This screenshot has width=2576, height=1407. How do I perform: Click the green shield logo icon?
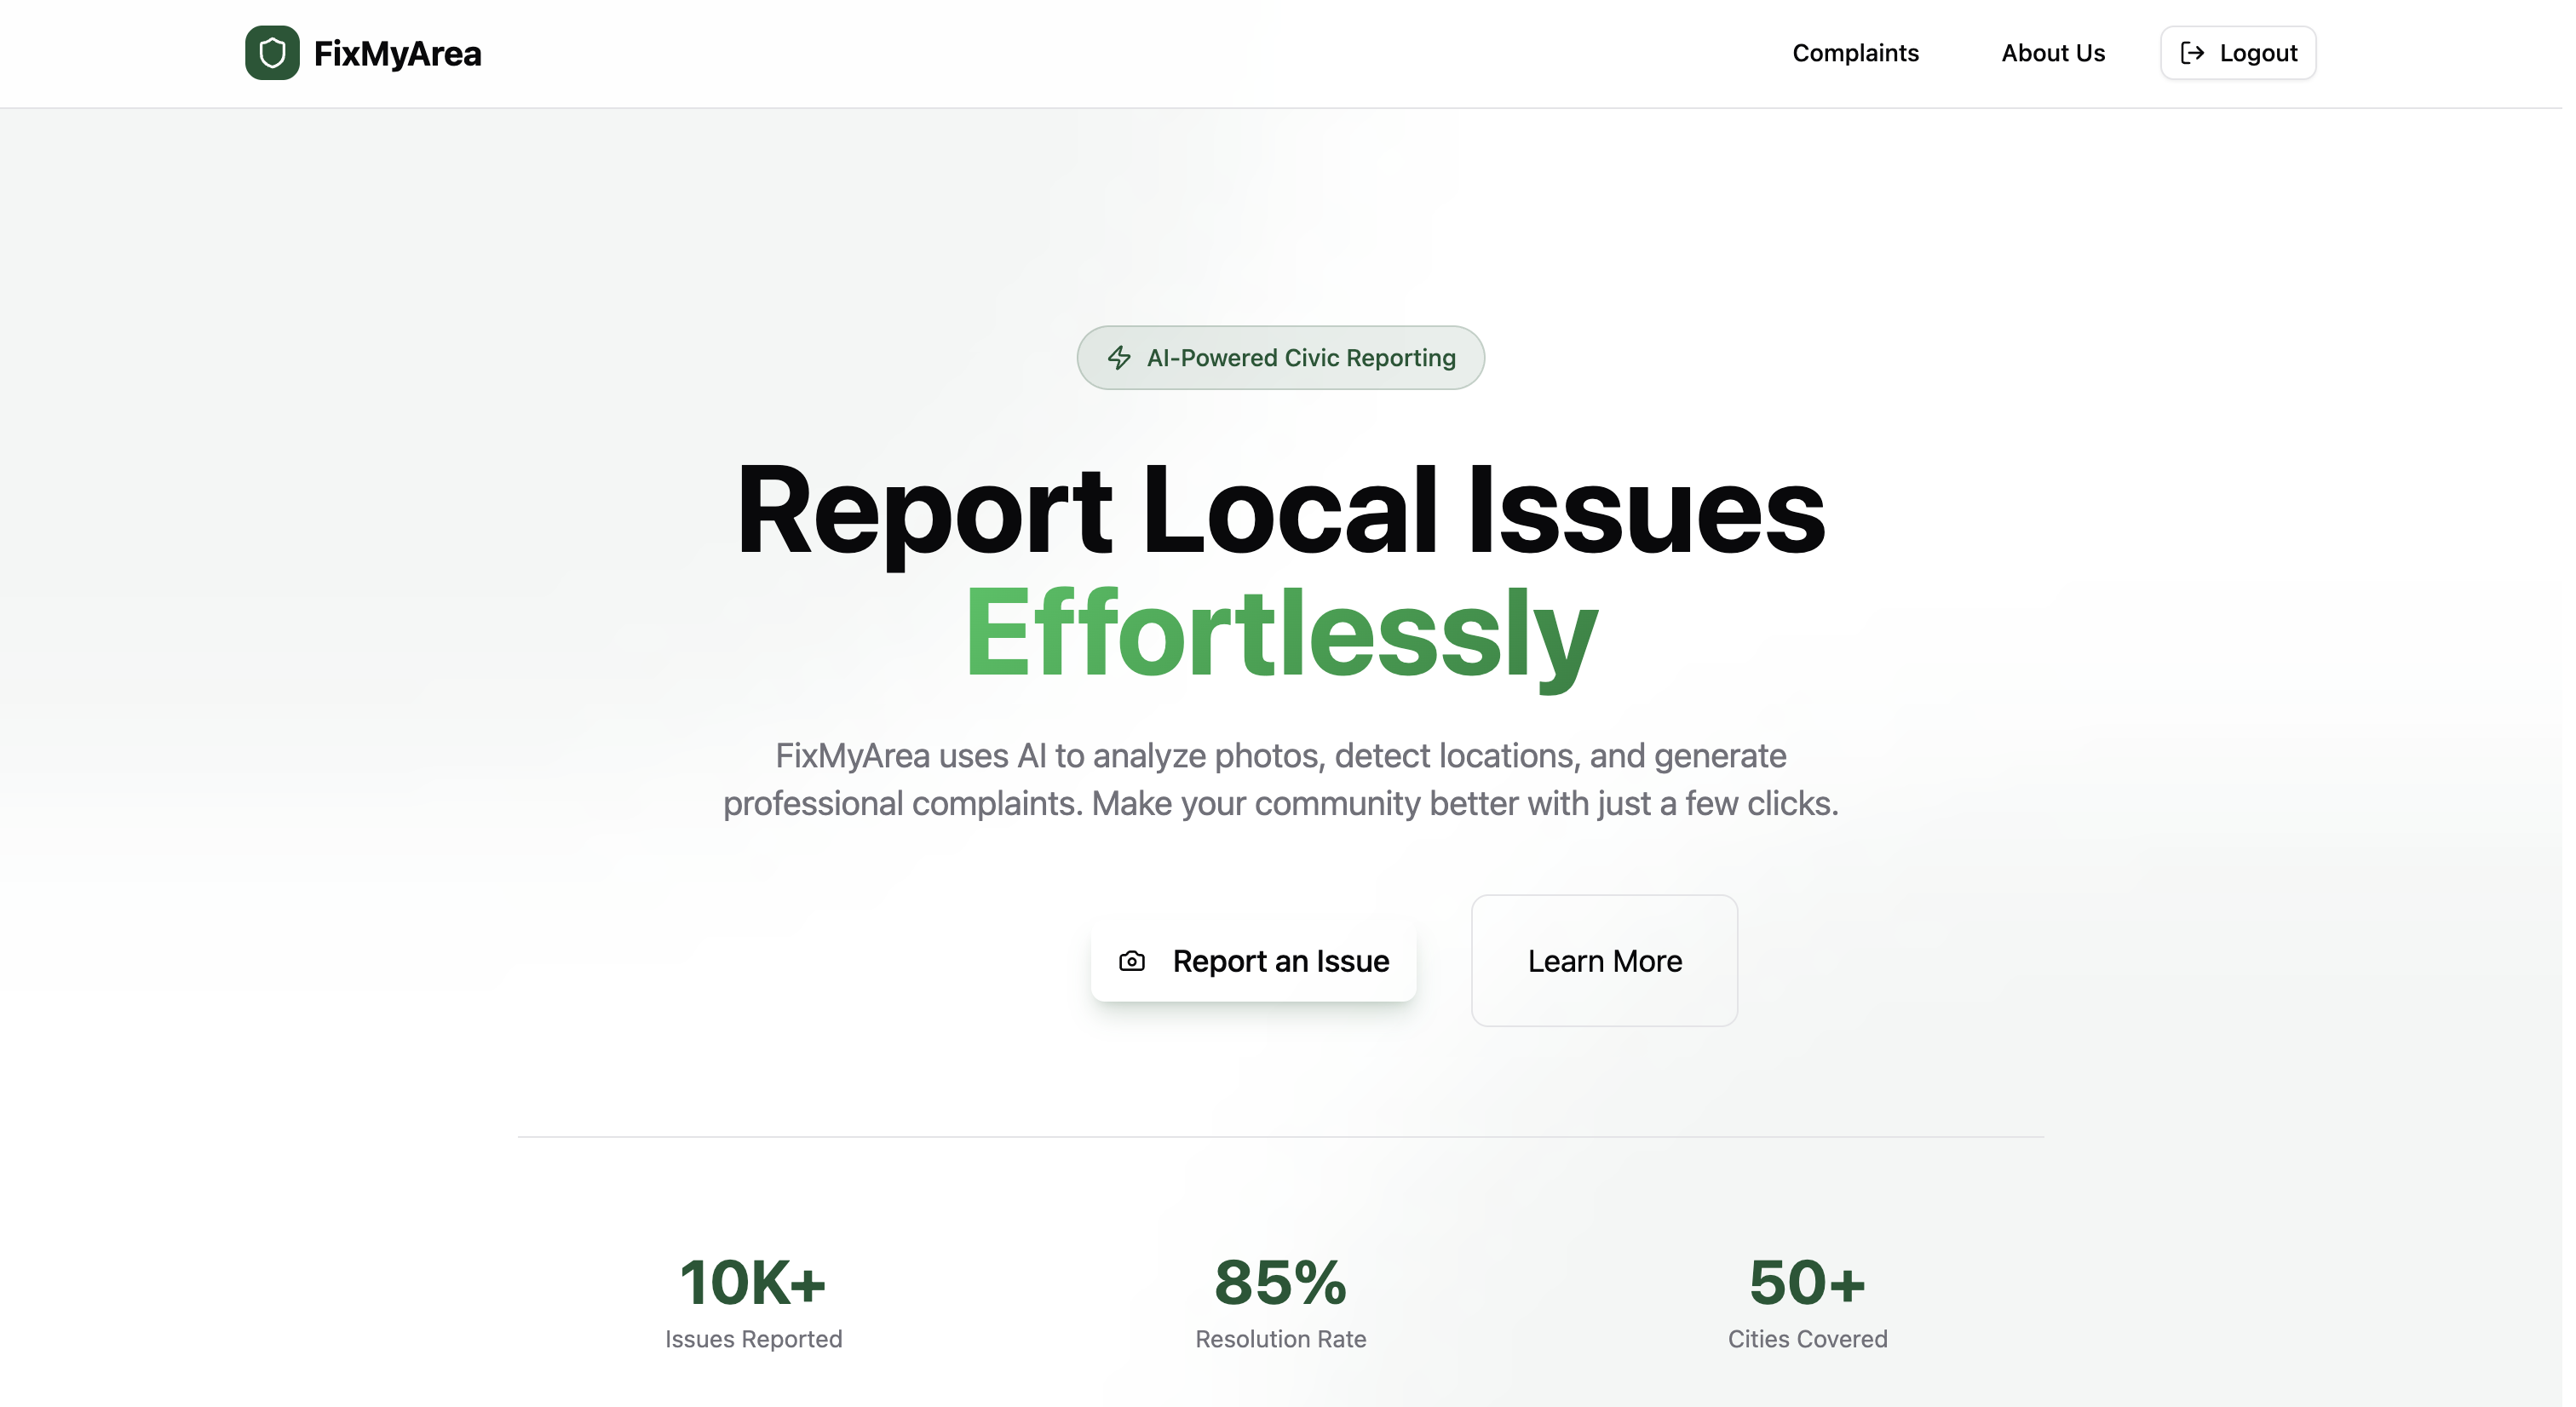coord(272,53)
